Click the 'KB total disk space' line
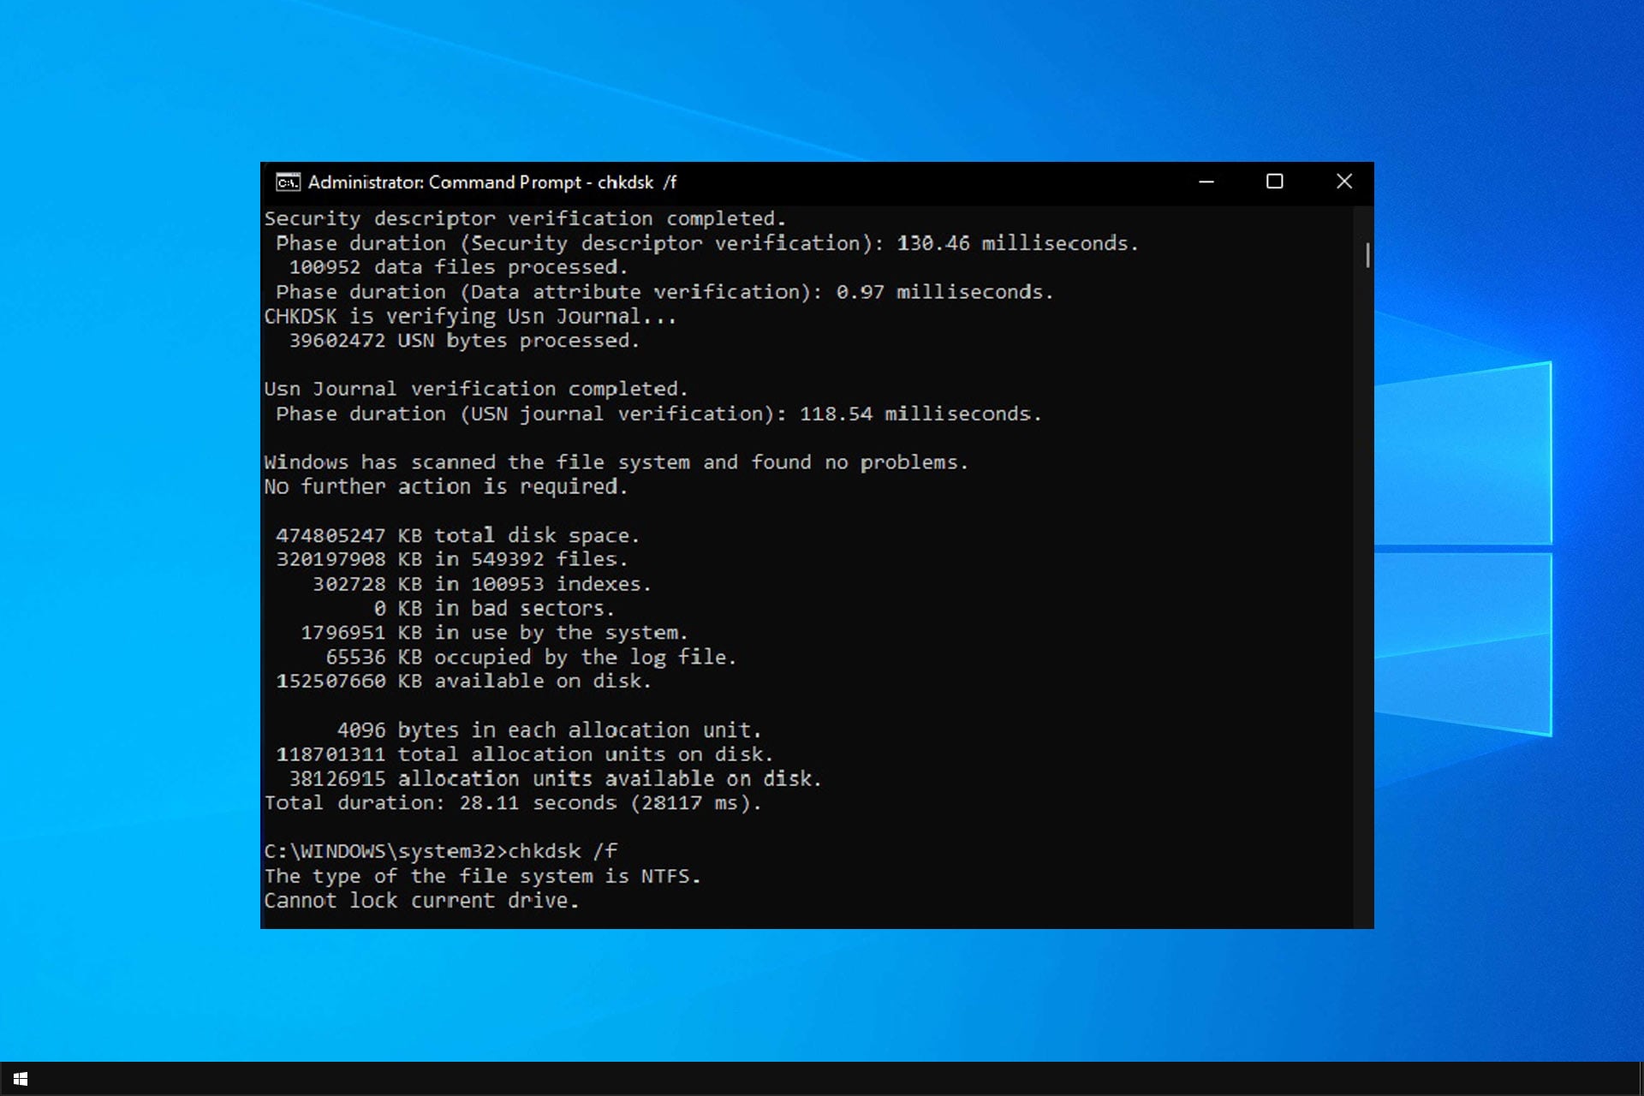Image resolution: width=1644 pixels, height=1096 pixels. pyautogui.click(x=457, y=535)
